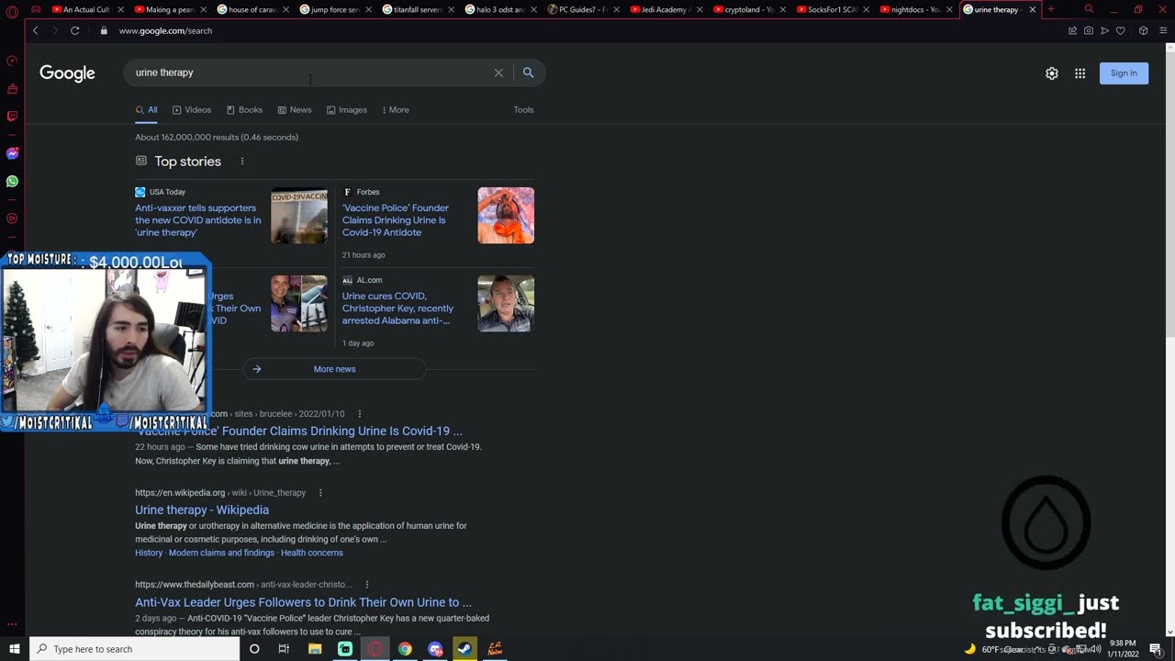Select the Videos search filter
The height and width of the screenshot is (661, 1175).
click(192, 110)
